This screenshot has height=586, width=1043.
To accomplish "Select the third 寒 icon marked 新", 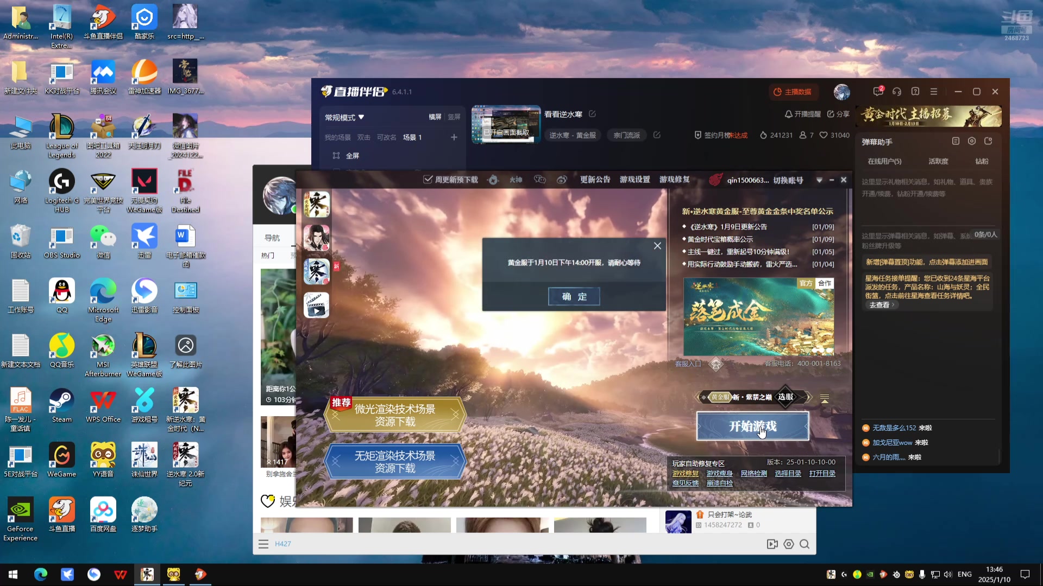I will point(316,271).
